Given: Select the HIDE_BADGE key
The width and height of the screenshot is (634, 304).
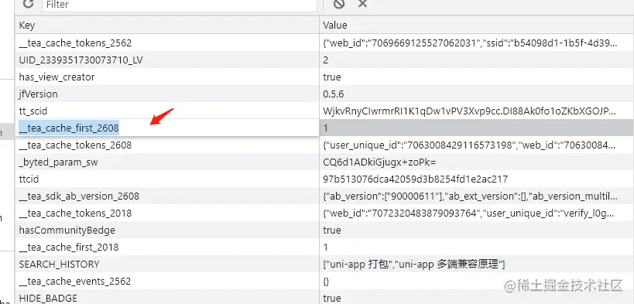Looking at the screenshot, I should 48,298.
